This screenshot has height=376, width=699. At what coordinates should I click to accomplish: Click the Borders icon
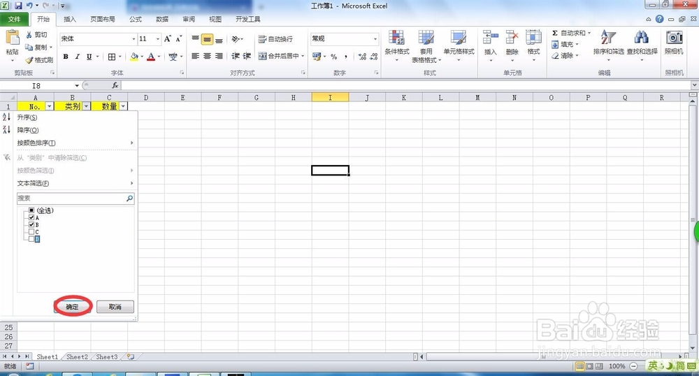[112, 57]
